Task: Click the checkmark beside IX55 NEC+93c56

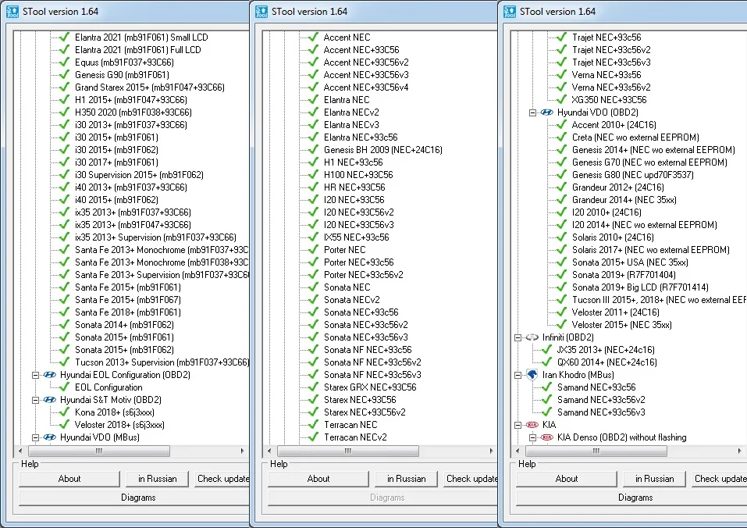Action: tap(313, 237)
